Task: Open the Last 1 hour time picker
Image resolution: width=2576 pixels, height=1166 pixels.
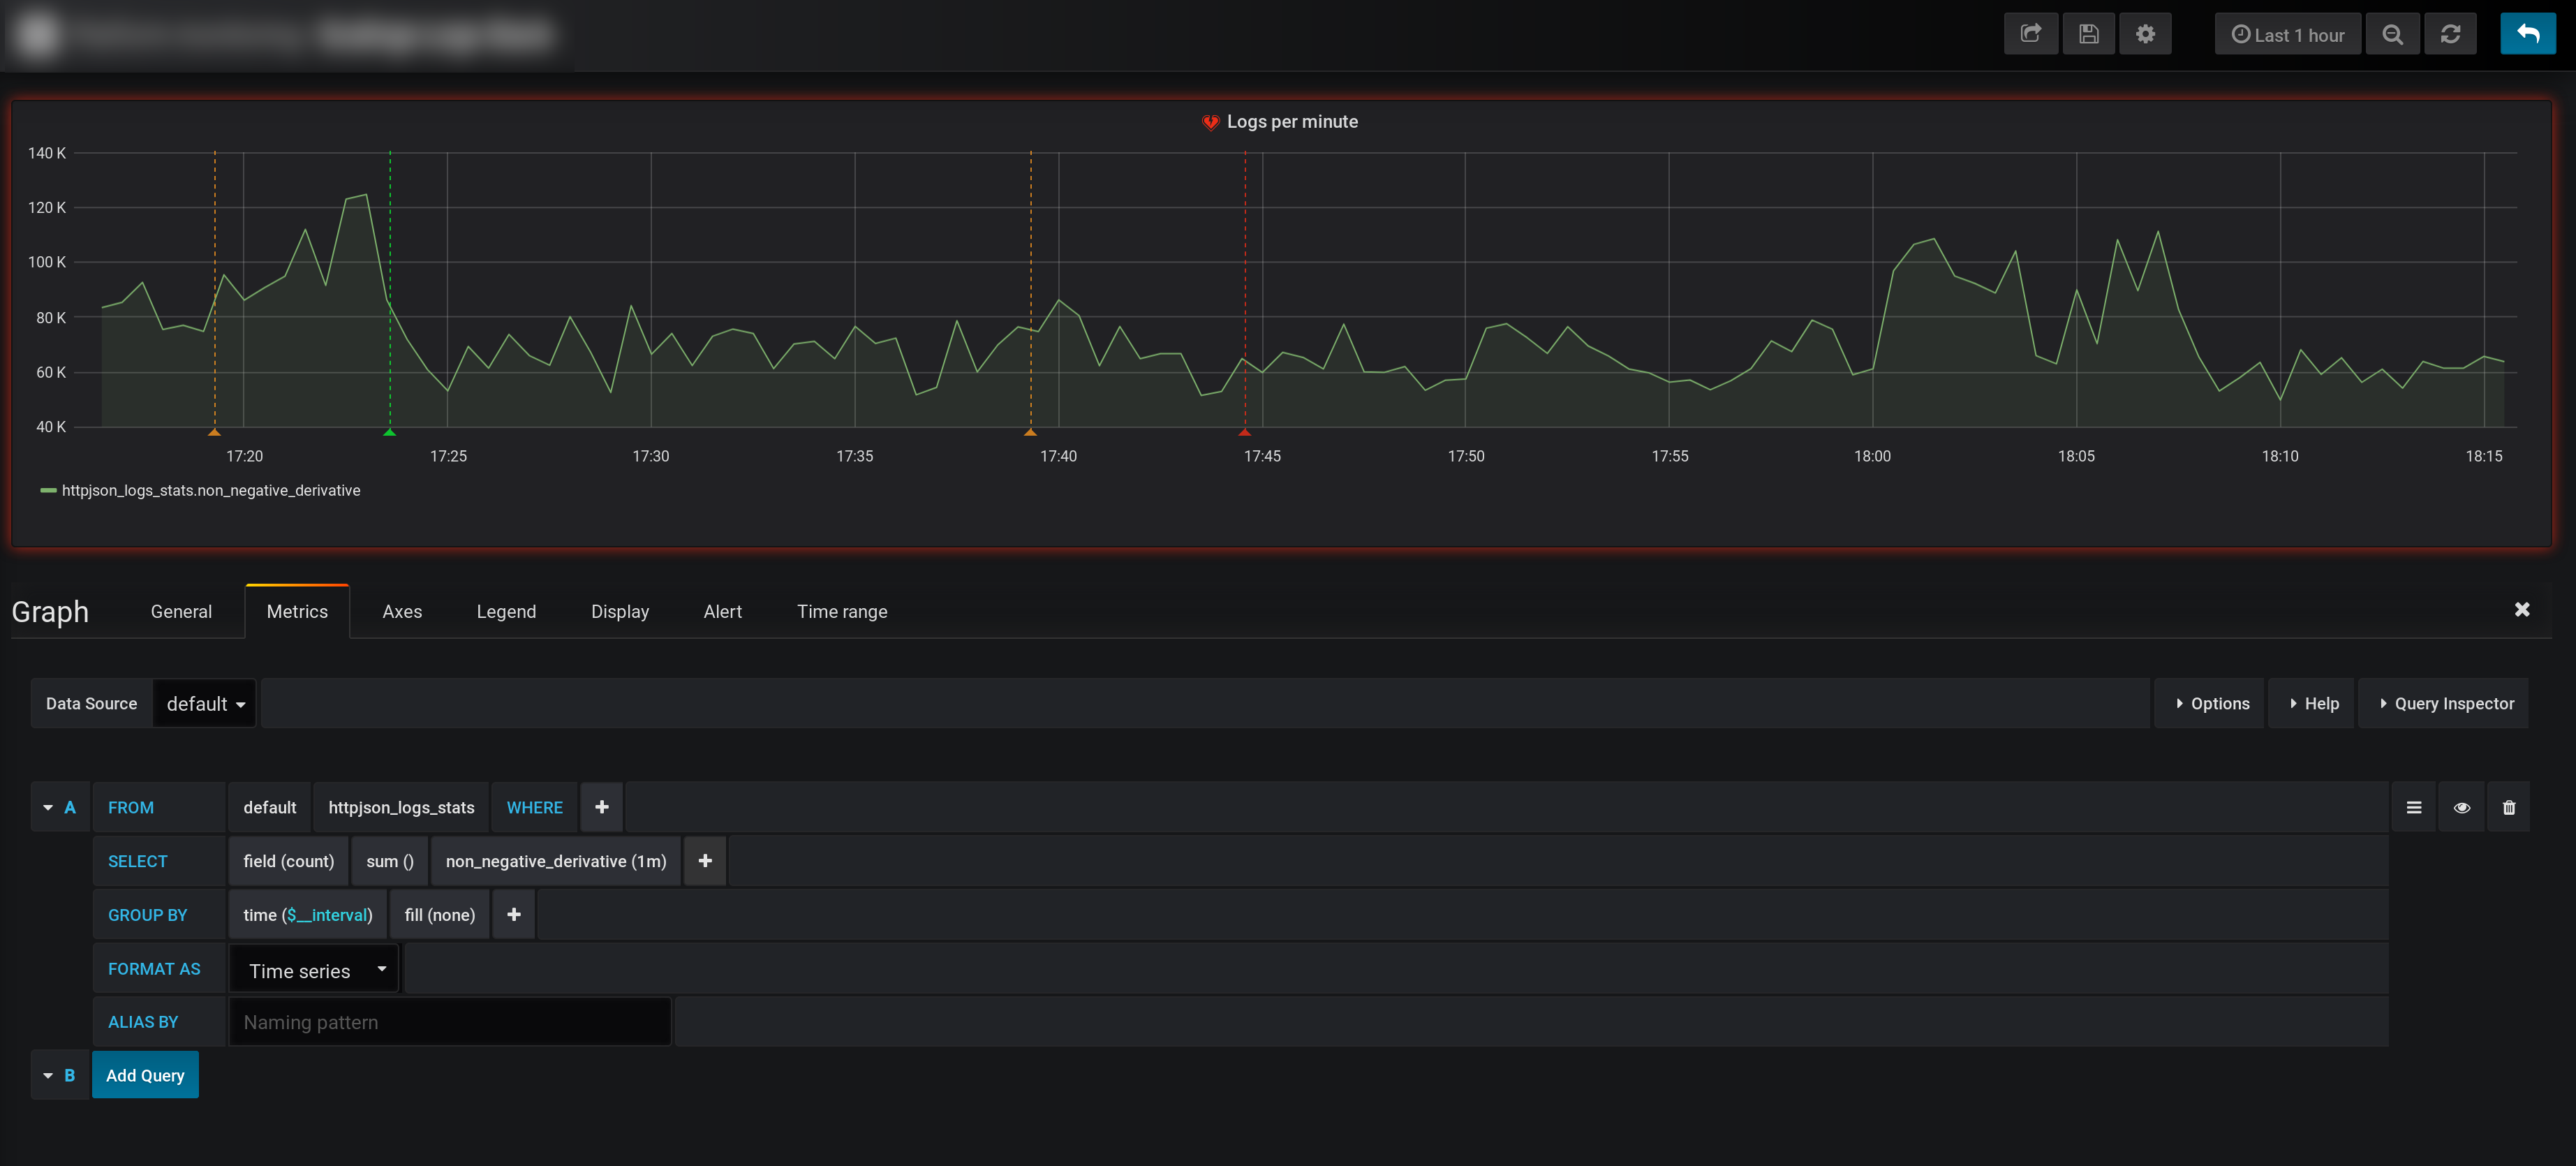Action: click(2287, 35)
